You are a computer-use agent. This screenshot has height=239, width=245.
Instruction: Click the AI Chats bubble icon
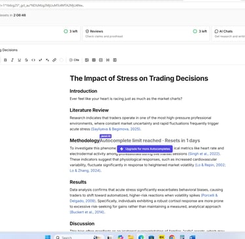216,31
